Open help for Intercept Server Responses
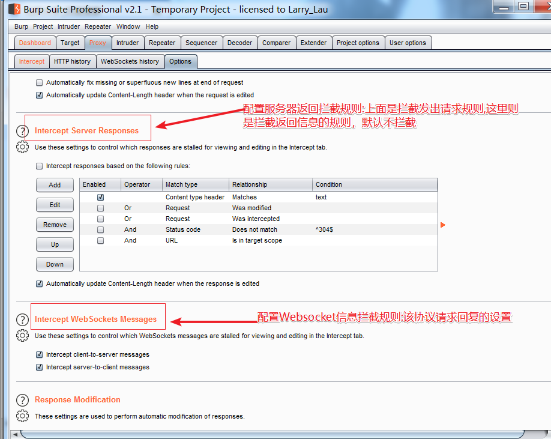This screenshot has width=551, height=439. click(22, 131)
